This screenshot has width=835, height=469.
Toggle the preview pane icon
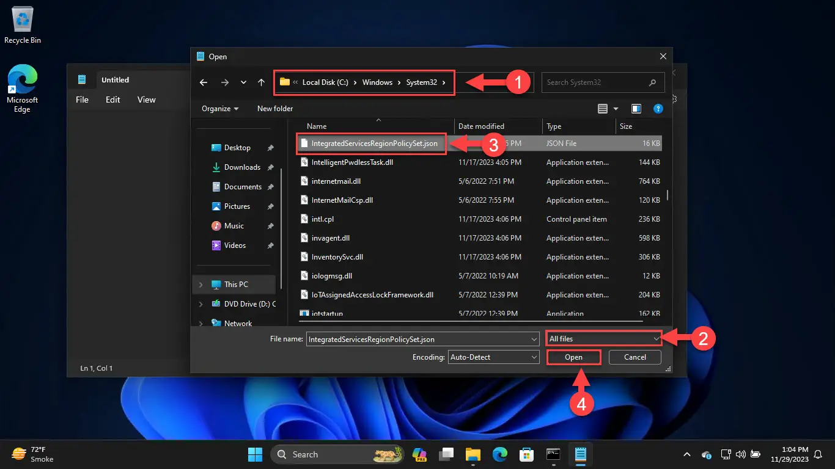click(636, 109)
